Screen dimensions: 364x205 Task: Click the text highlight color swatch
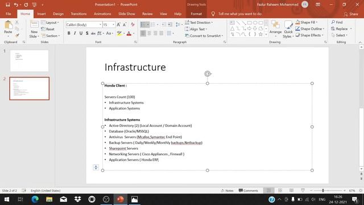pos(119,34)
